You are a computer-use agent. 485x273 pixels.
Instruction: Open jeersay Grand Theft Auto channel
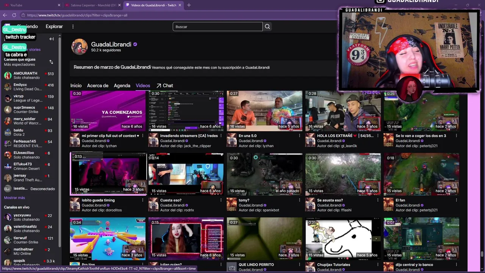click(30, 178)
